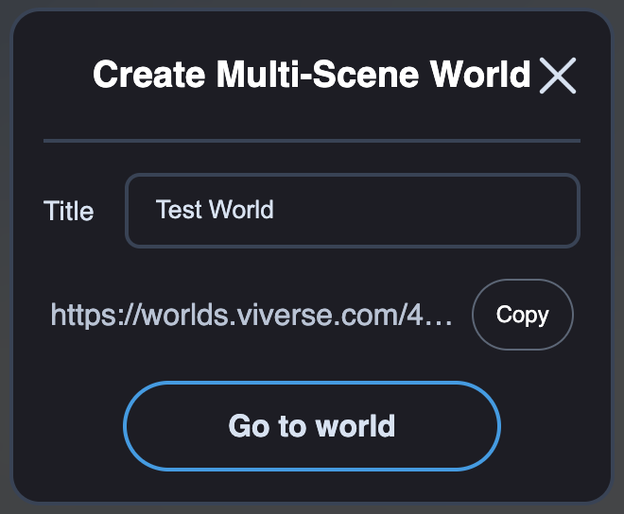Viewport: 624px width, 514px height.
Task: Open the newly created world
Action: pos(311,426)
